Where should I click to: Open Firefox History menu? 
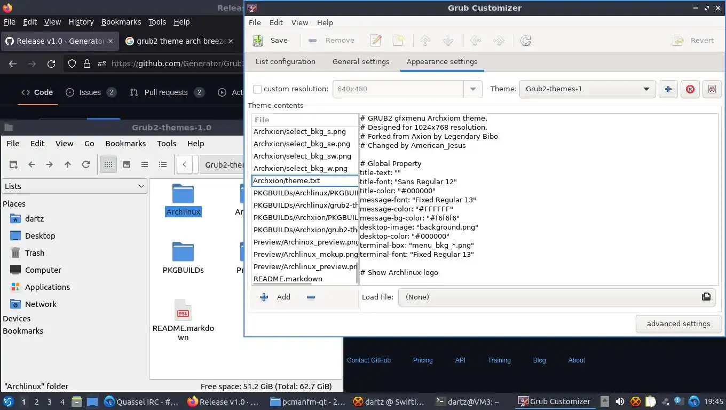(x=81, y=22)
